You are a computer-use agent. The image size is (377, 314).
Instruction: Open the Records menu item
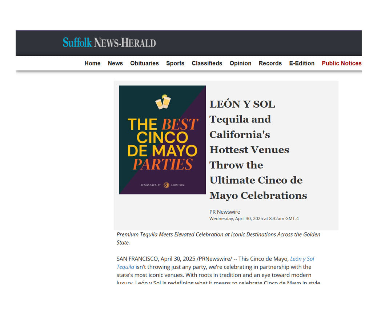point(270,63)
